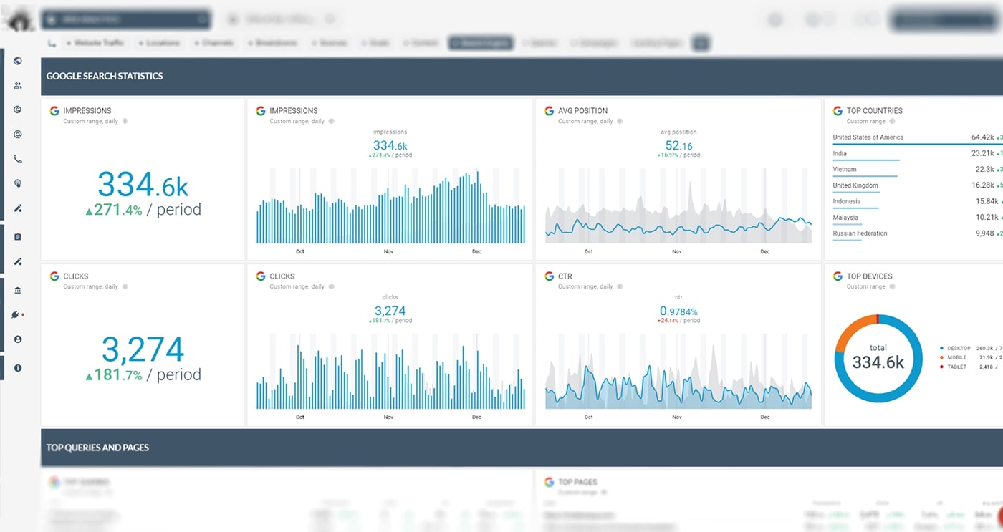Select the India country row
This screenshot has width=1003, height=532.
point(918,155)
